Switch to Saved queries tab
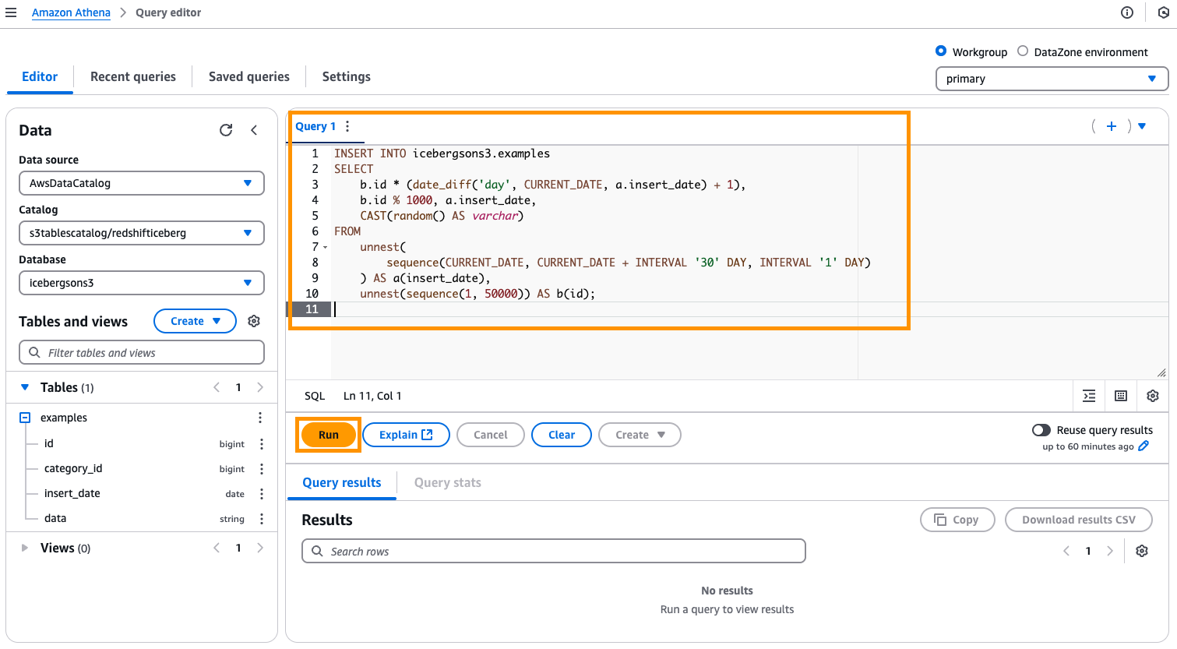Screen dimensions: 1177x649 pos(249,76)
